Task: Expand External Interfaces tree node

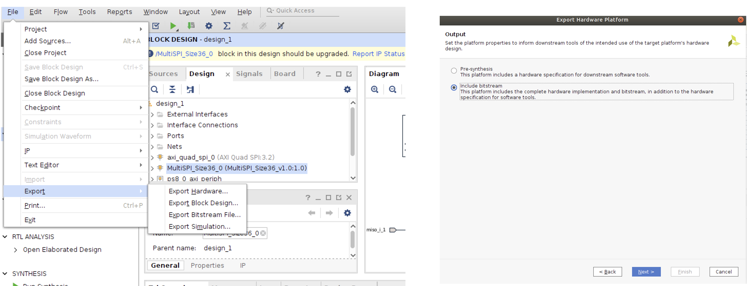Action: pos(152,114)
